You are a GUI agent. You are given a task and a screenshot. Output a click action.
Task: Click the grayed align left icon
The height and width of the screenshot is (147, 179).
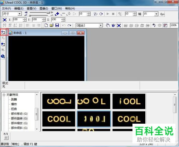[x=28, y=25]
